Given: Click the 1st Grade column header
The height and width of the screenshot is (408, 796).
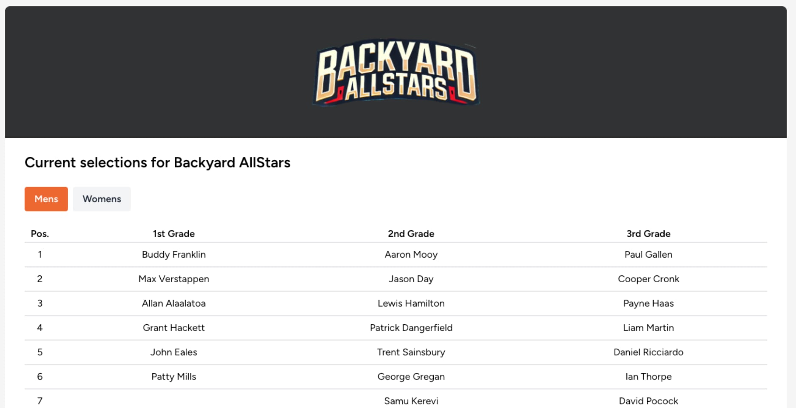Looking at the screenshot, I should coord(173,234).
